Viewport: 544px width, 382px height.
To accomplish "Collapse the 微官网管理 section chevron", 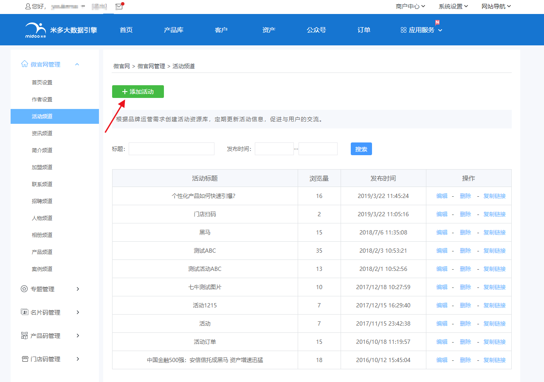I will coord(77,64).
